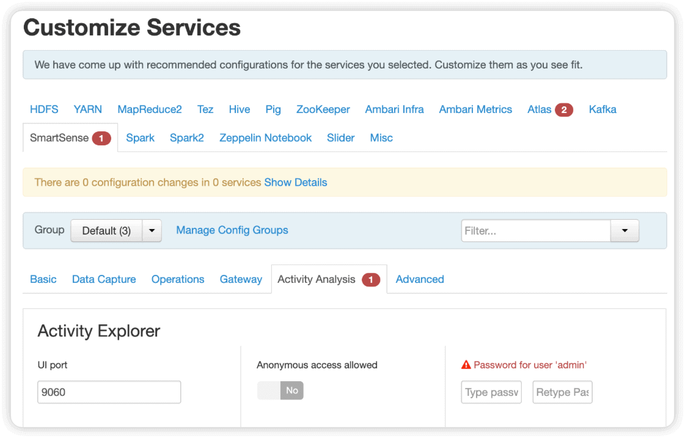This screenshot has width=685, height=438.
Task: Go to the Hive service tab
Action: pos(240,109)
